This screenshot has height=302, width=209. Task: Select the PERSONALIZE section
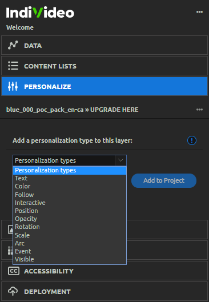tap(104, 86)
